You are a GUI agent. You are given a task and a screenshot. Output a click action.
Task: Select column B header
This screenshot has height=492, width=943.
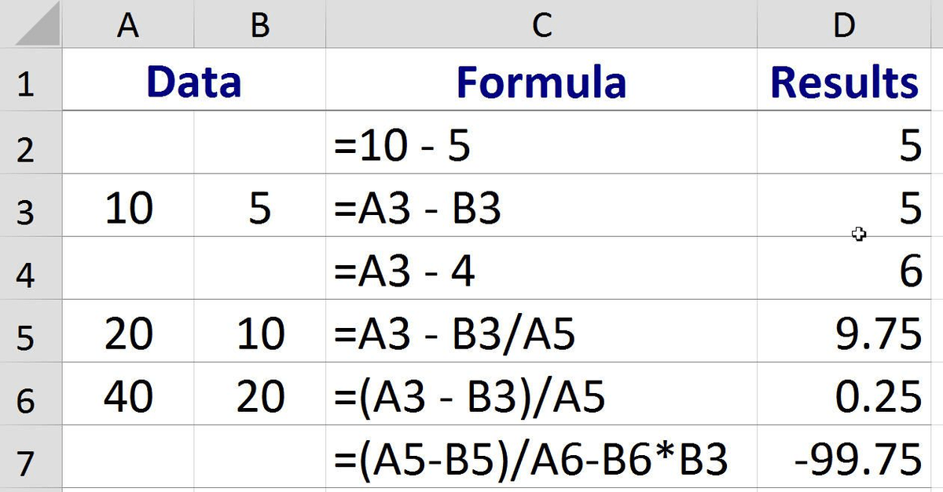click(x=259, y=24)
